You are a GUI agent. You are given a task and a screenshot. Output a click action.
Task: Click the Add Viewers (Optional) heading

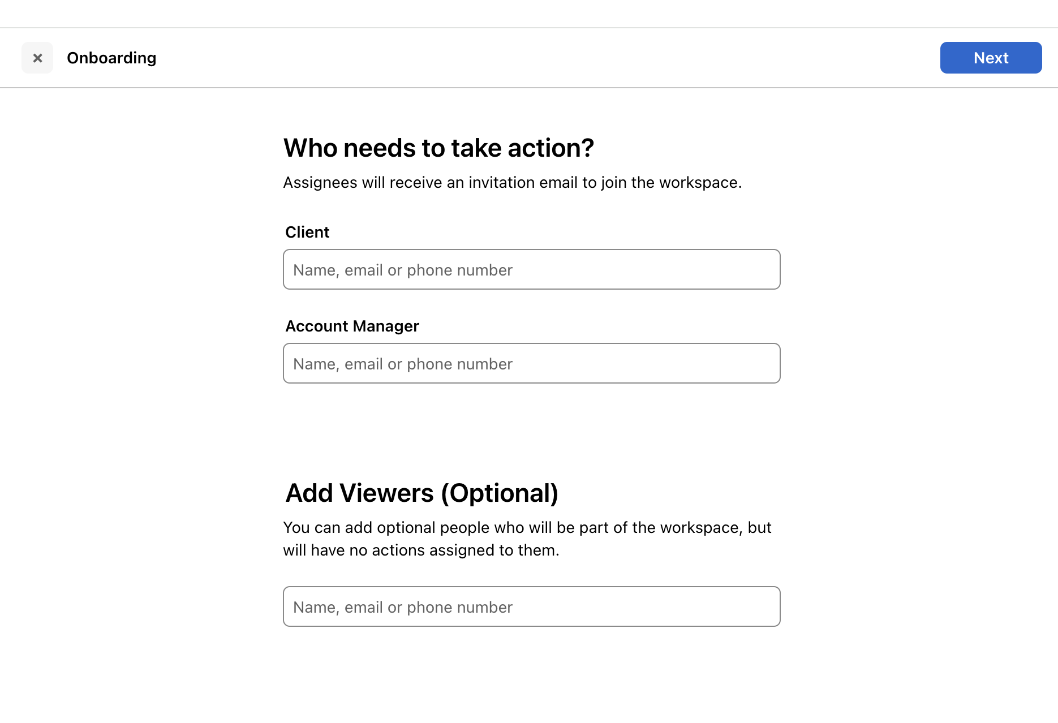[422, 493]
